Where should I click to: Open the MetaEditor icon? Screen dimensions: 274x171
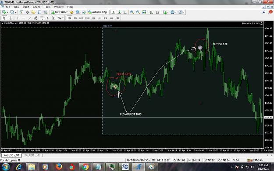tap(71, 12)
